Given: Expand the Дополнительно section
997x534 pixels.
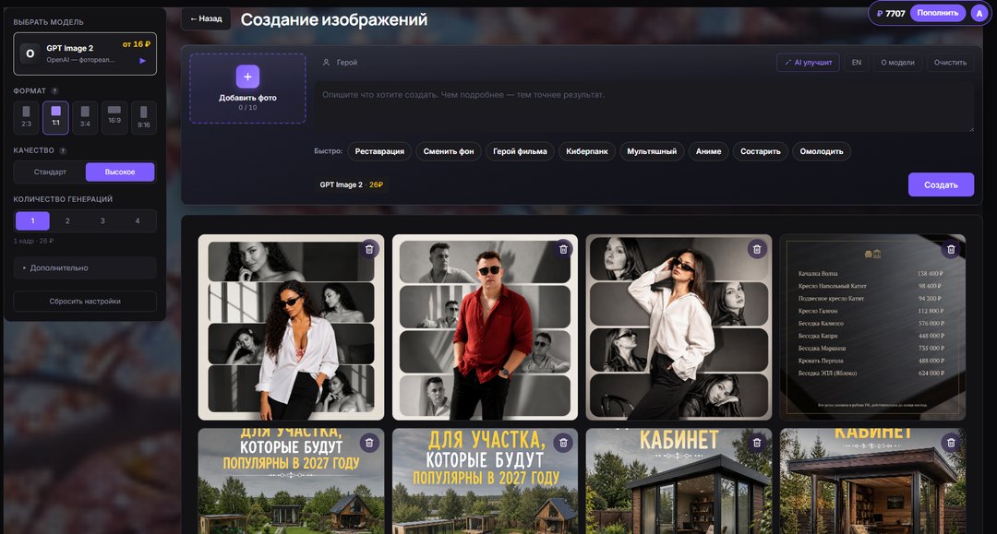Looking at the screenshot, I should 85,268.
